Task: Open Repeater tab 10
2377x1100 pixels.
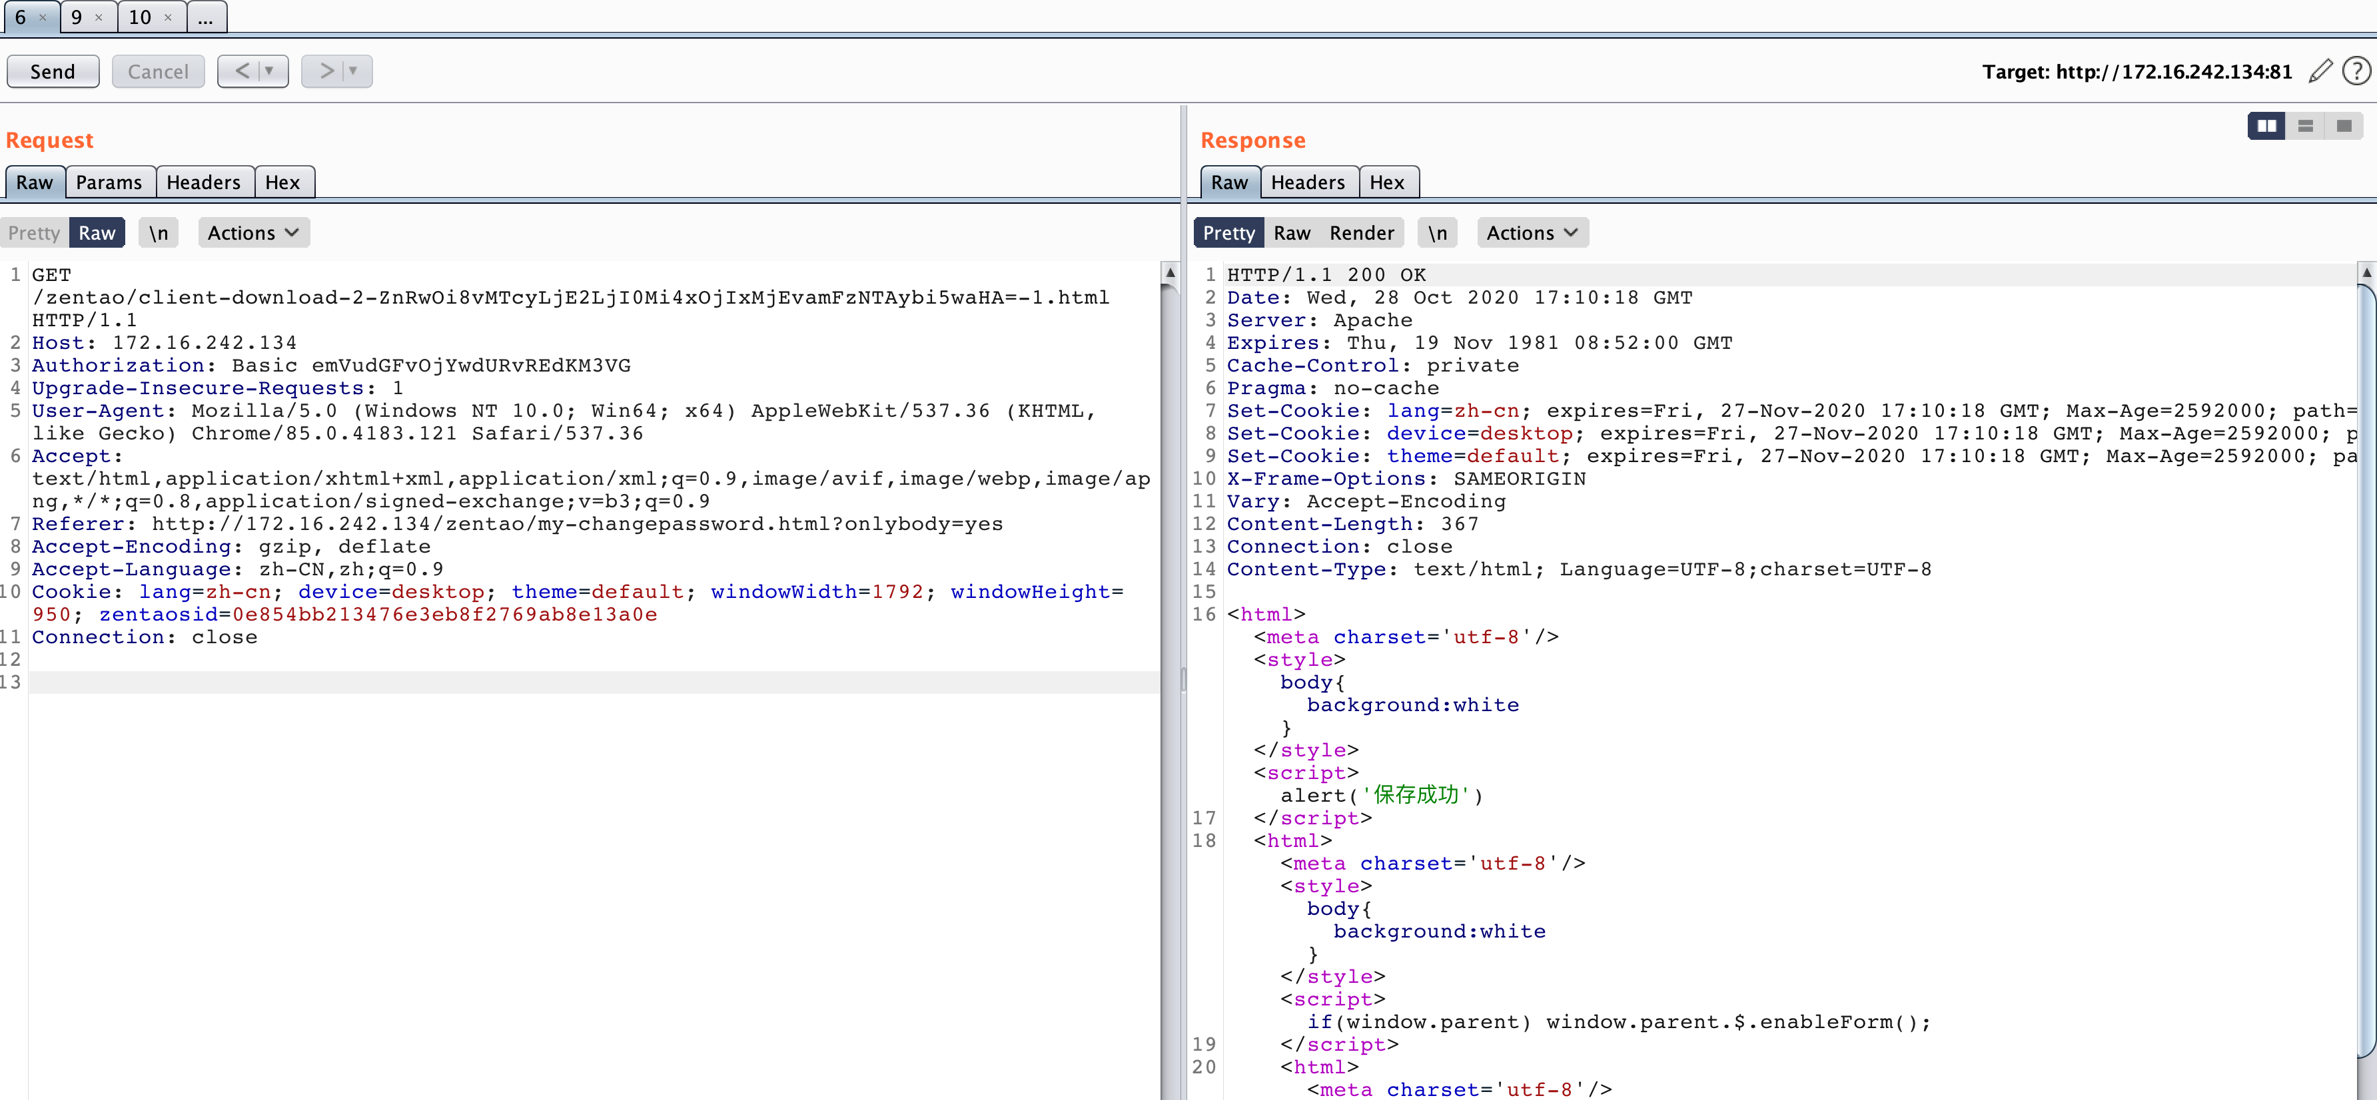Action: 141,17
